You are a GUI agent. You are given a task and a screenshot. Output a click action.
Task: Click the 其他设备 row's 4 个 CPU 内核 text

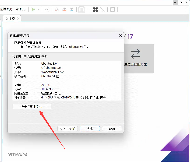point(50,98)
